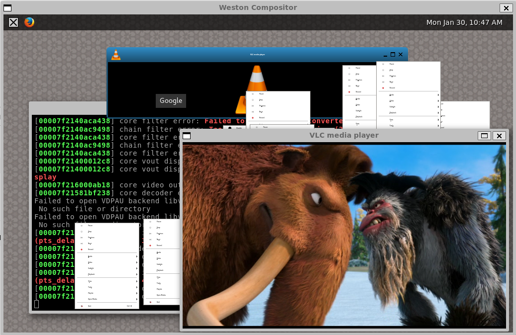Image resolution: width=516 pixels, height=335 pixels.
Task: Click the mammoth video frame in VLC
Action: point(344,236)
